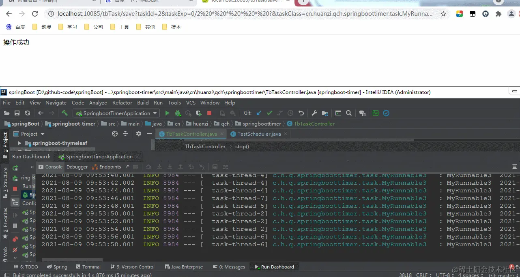Open 6: TODO tool window
520x277 pixels.
click(x=26, y=267)
